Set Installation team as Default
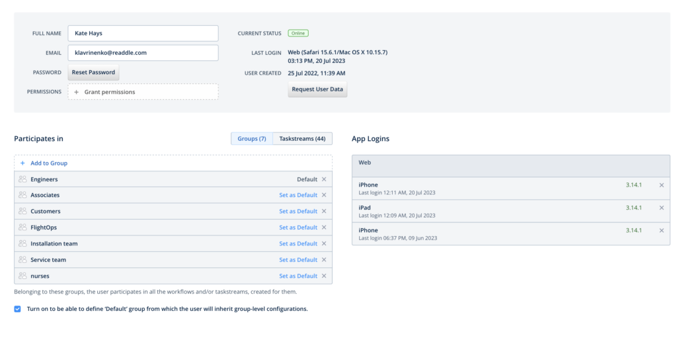 298,243
